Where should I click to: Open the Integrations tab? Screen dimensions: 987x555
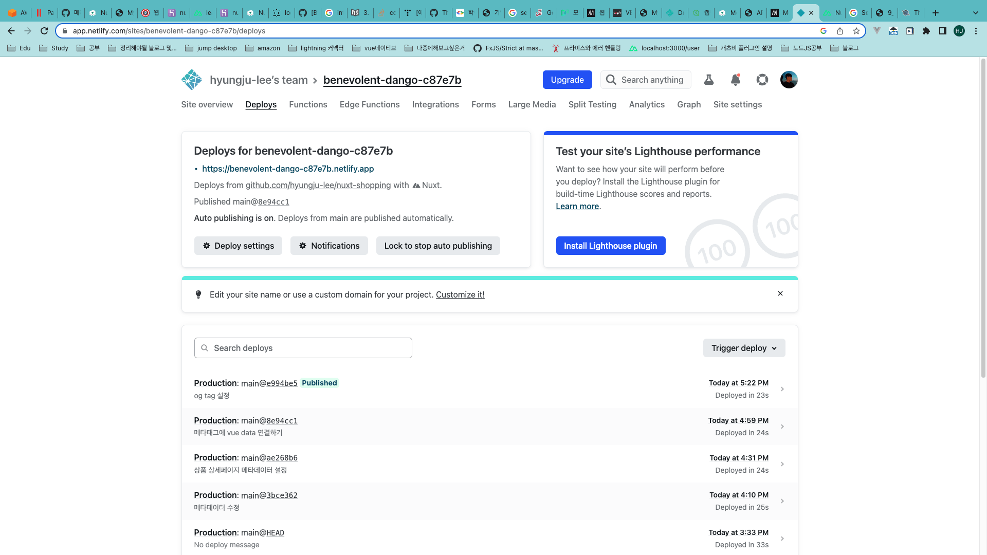pyautogui.click(x=435, y=104)
